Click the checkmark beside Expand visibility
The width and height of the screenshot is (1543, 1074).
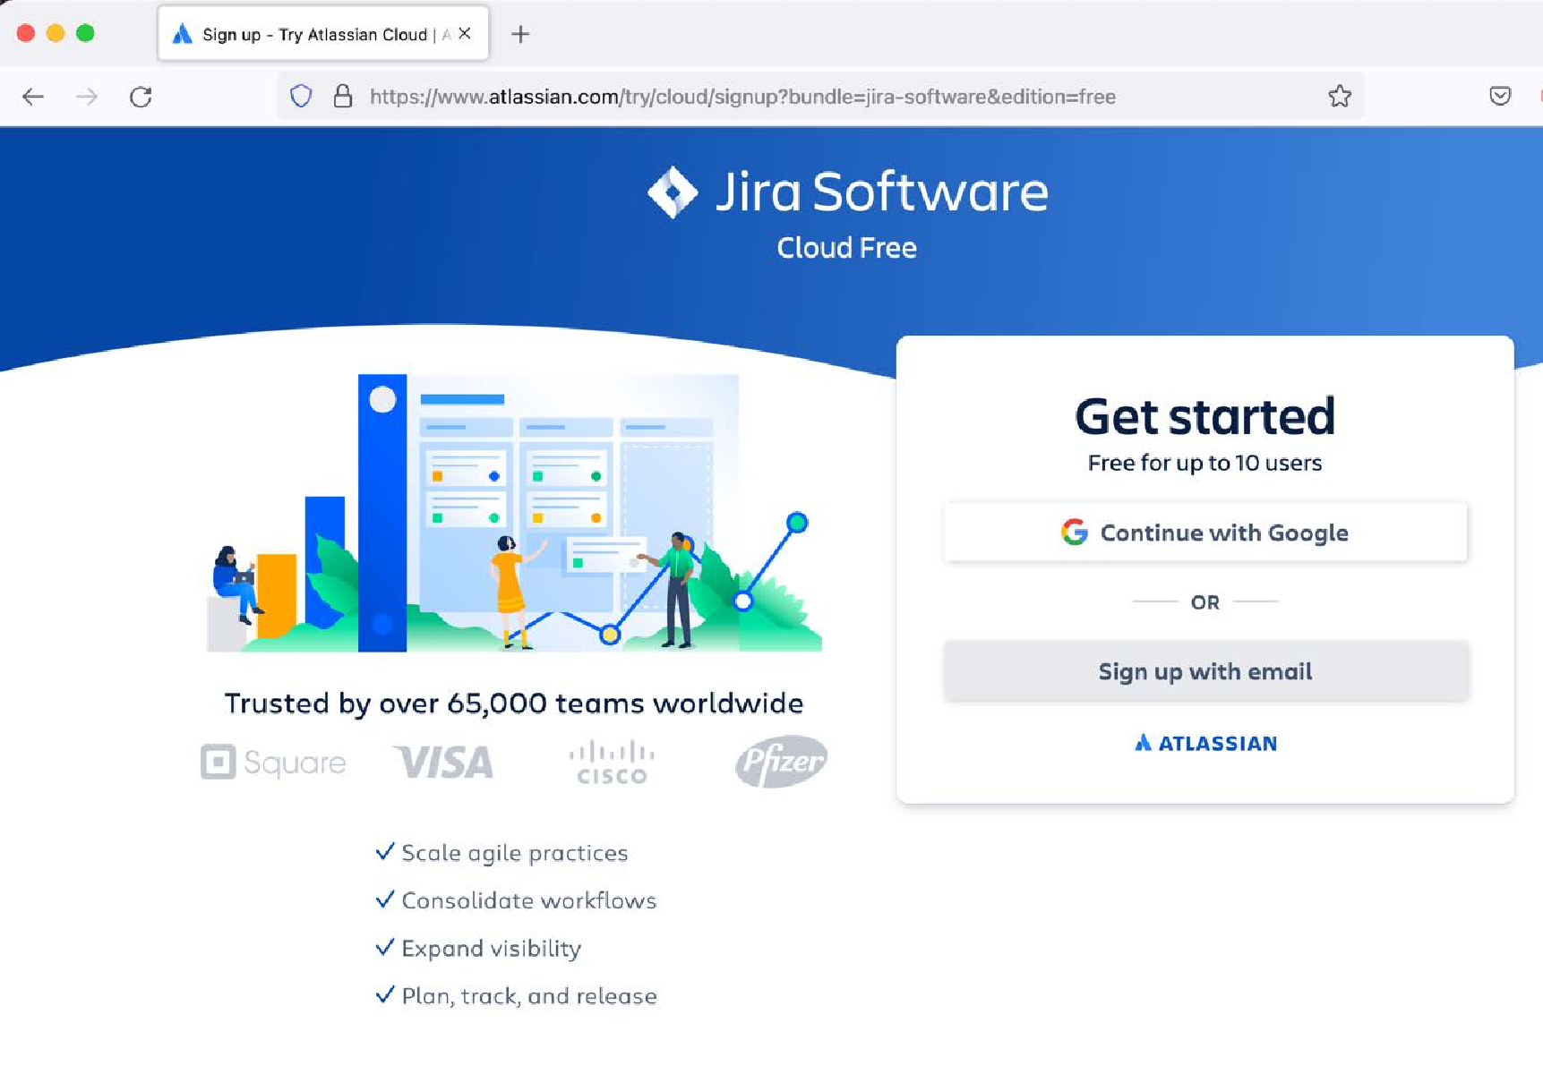[385, 947]
